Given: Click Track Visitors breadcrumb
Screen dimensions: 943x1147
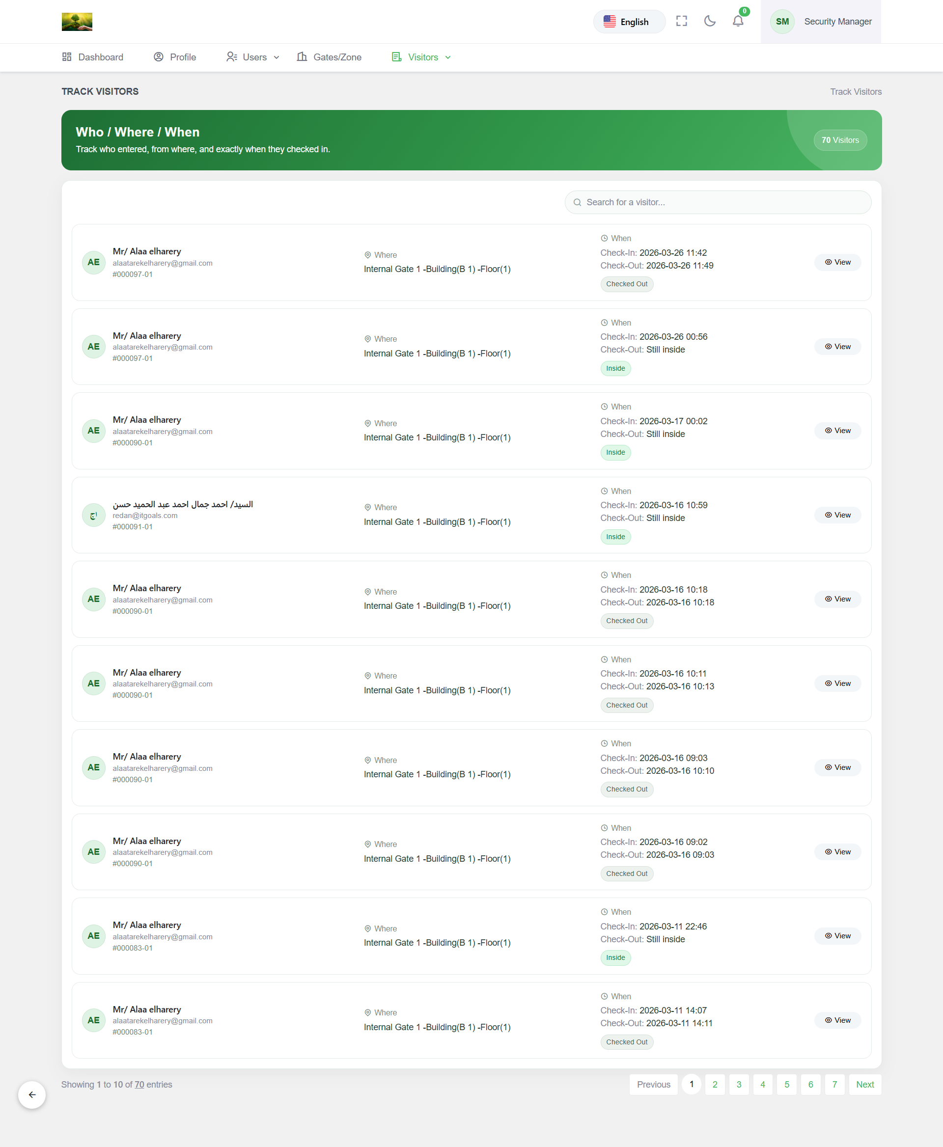Looking at the screenshot, I should (856, 92).
